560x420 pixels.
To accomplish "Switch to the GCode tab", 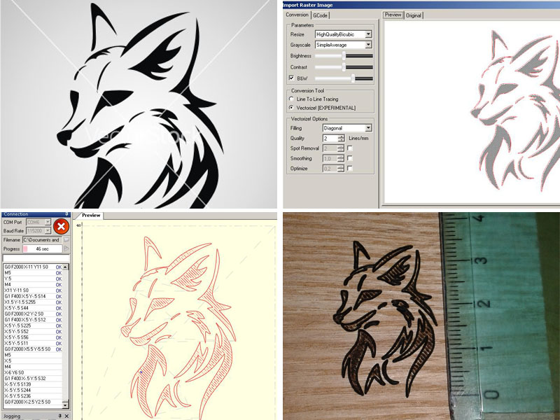I will click(x=321, y=14).
